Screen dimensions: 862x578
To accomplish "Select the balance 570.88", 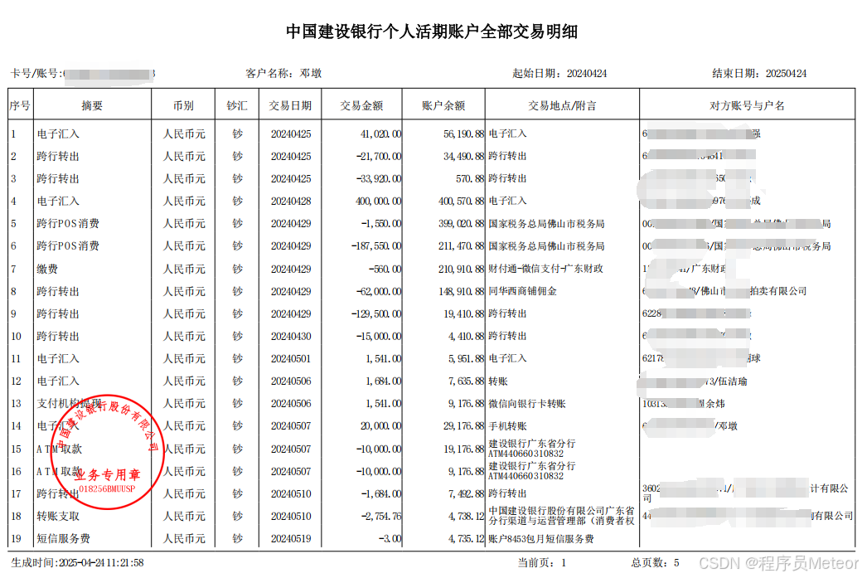I will click(x=470, y=179).
